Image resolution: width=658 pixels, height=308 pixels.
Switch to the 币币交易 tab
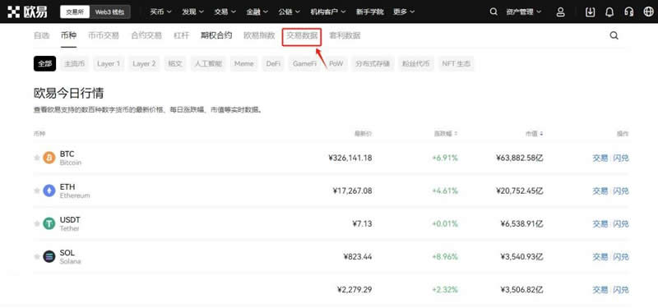click(104, 35)
